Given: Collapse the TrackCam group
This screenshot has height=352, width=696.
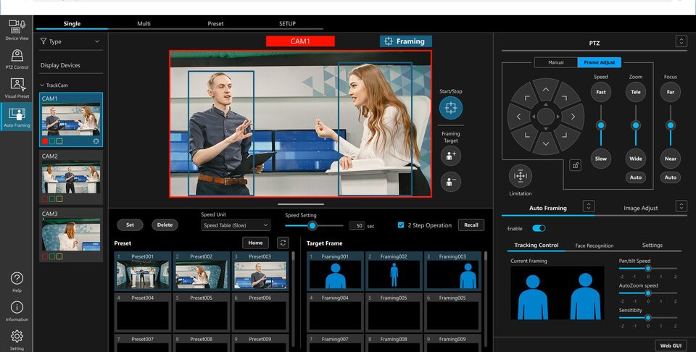Looking at the screenshot, I should point(42,85).
